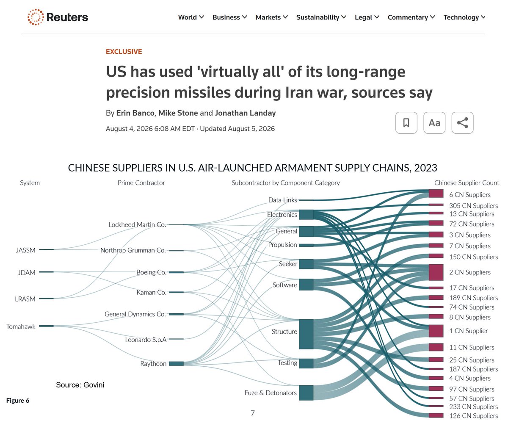The image size is (508, 426).
Task: Click the large Structure node block
Action: (306, 334)
